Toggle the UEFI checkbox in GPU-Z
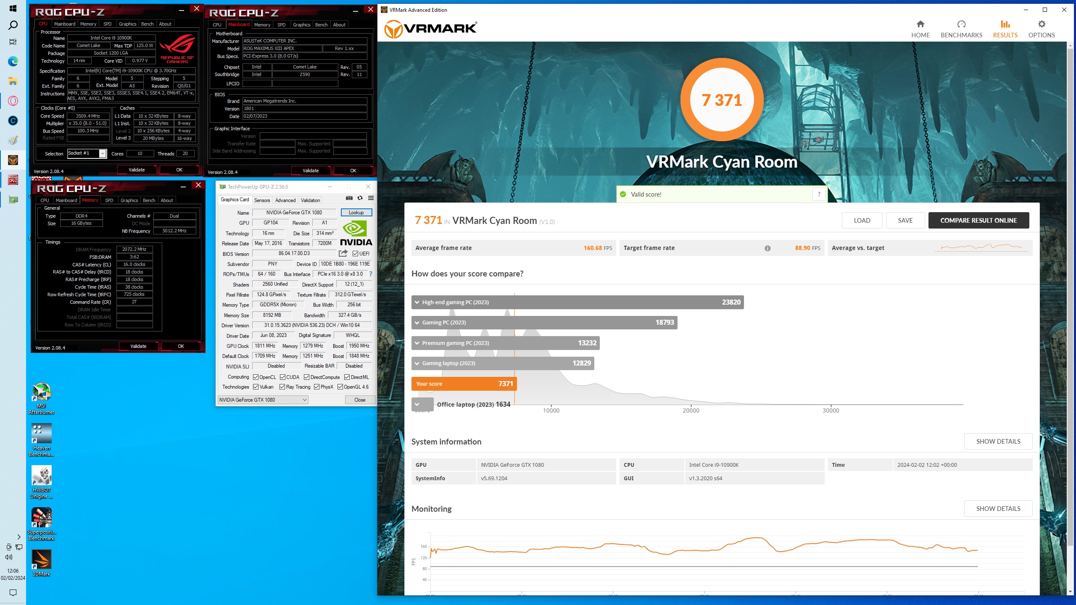 [x=355, y=254]
